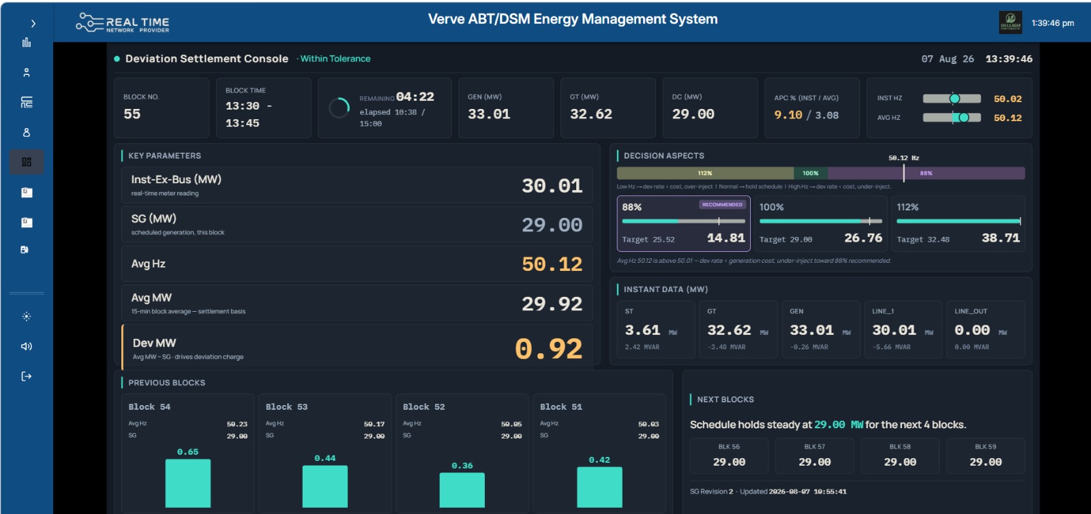
Task: Click the RECOMMENDED badge
Action: 722,204
